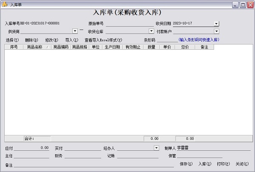The width and height of the screenshot is (255, 172).
Task: Click the 数量 column header
Action: click(151, 47)
